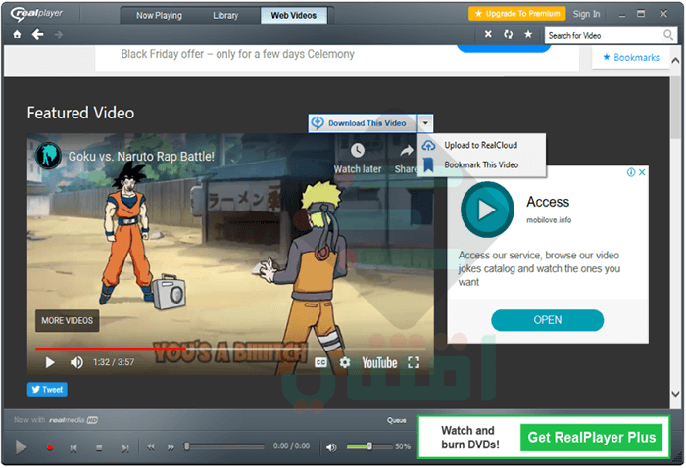Click the forward navigation arrow
Screen dimensions: 686x468
point(59,34)
